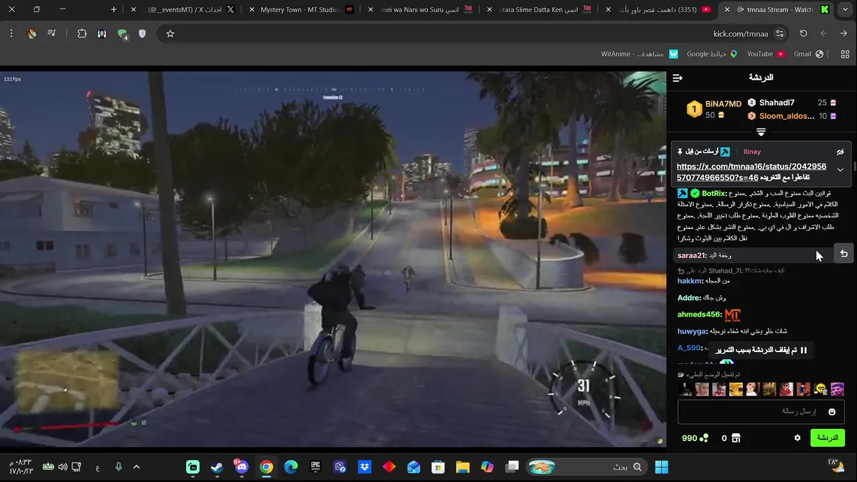This screenshot has width=857, height=482.
Task: Collapse the chat panel using the arrow-lines icon
Action: coord(678,78)
